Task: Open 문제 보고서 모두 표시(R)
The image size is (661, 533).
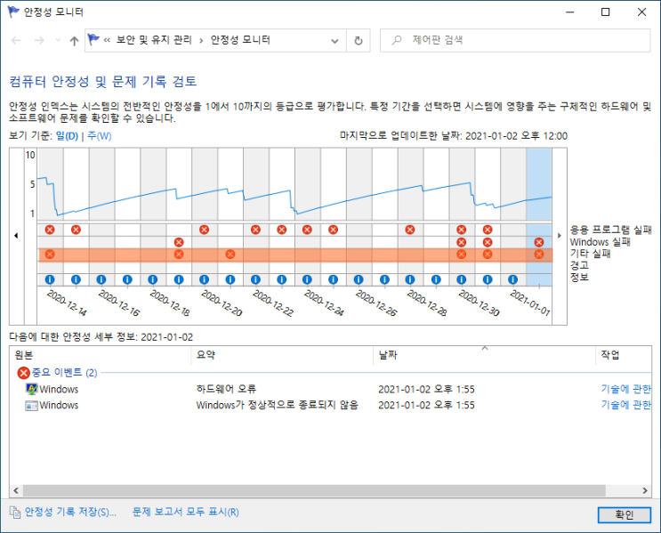Action: pyautogui.click(x=185, y=512)
